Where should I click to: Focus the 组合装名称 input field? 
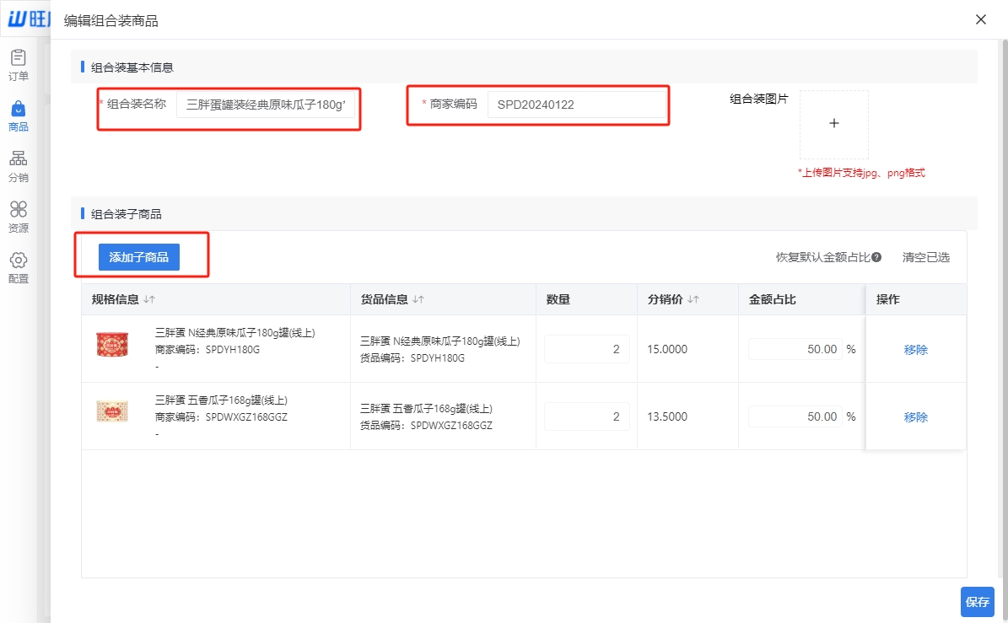266,105
